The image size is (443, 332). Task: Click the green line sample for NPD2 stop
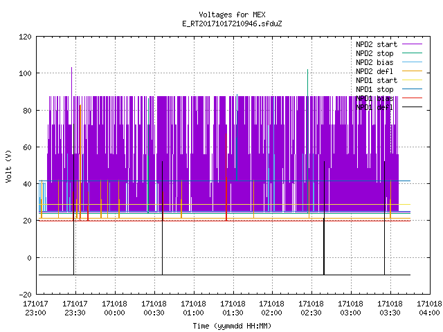412,53
